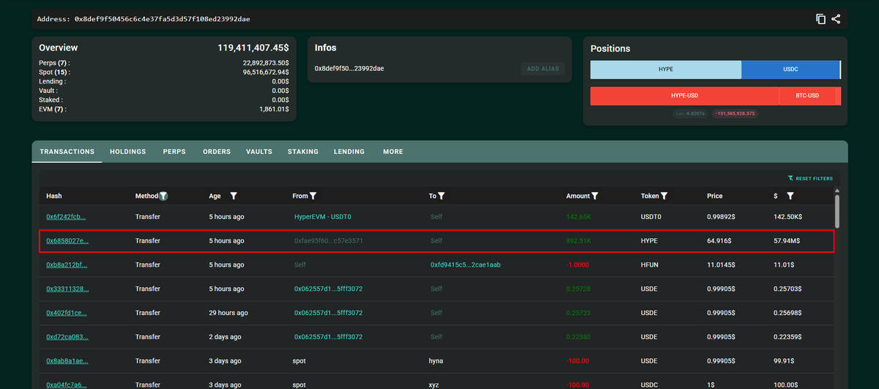Open transaction hash 0x8ab8a1ae
This screenshot has height=389, width=879.
pos(67,361)
